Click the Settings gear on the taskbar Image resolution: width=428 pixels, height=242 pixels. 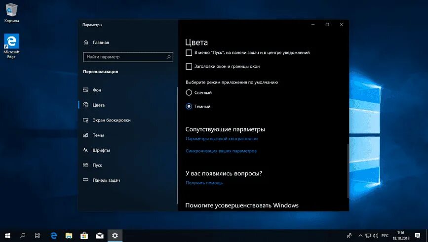(115, 236)
